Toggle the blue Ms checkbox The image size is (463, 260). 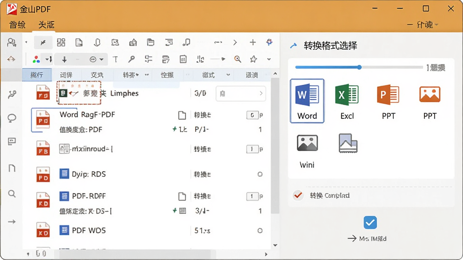[370, 223]
